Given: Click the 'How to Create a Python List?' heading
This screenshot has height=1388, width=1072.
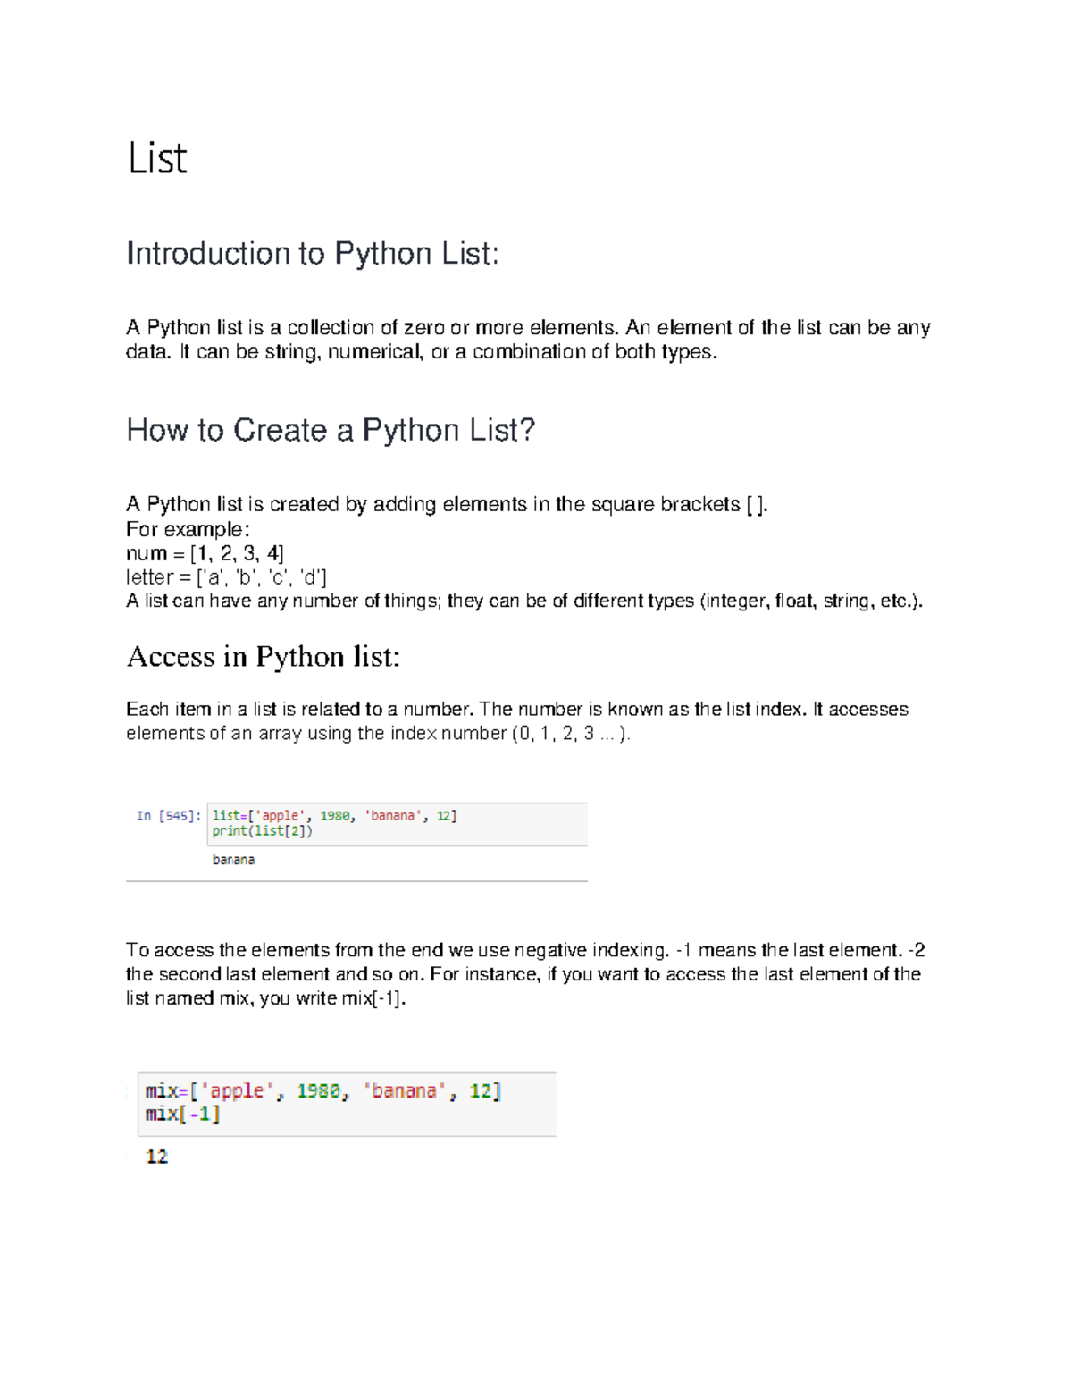Looking at the screenshot, I should [331, 430].
